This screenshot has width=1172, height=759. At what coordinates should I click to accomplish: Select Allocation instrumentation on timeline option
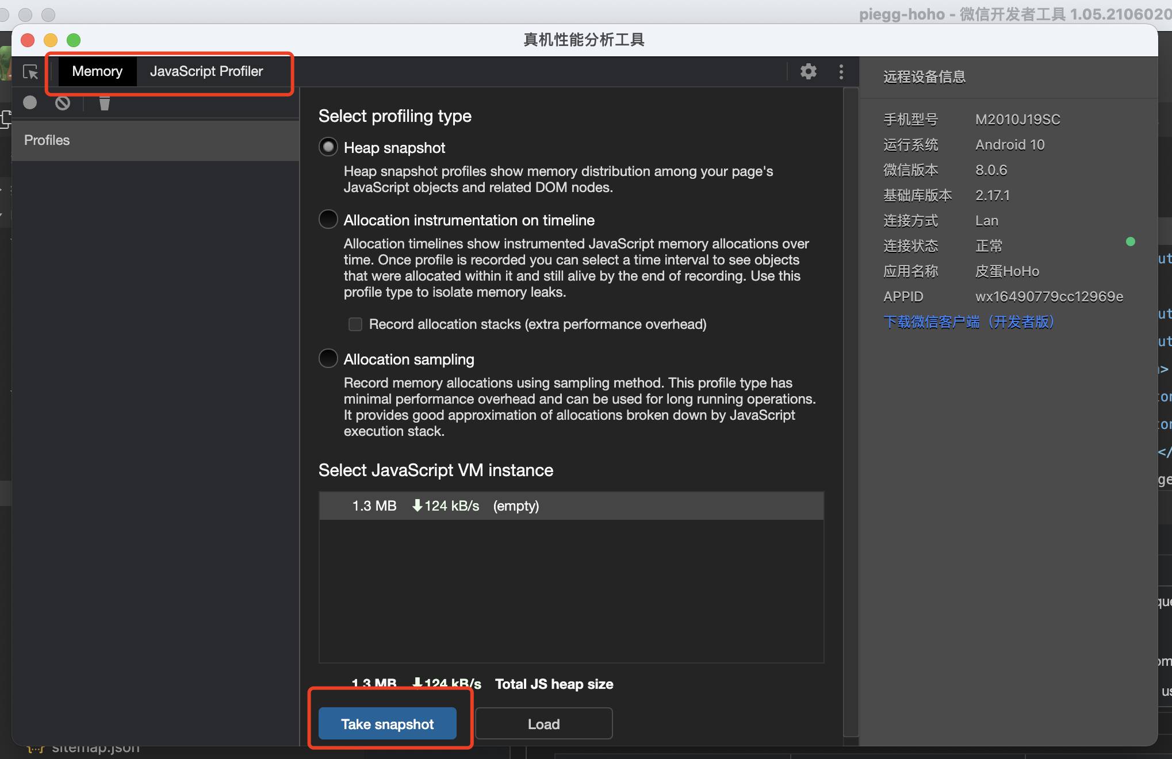point(328,220)
